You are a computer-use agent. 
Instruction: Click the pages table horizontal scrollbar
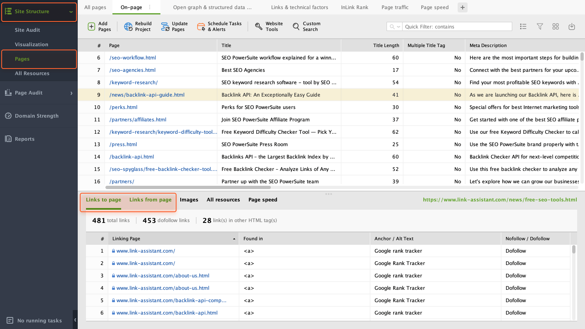(188, 187)
